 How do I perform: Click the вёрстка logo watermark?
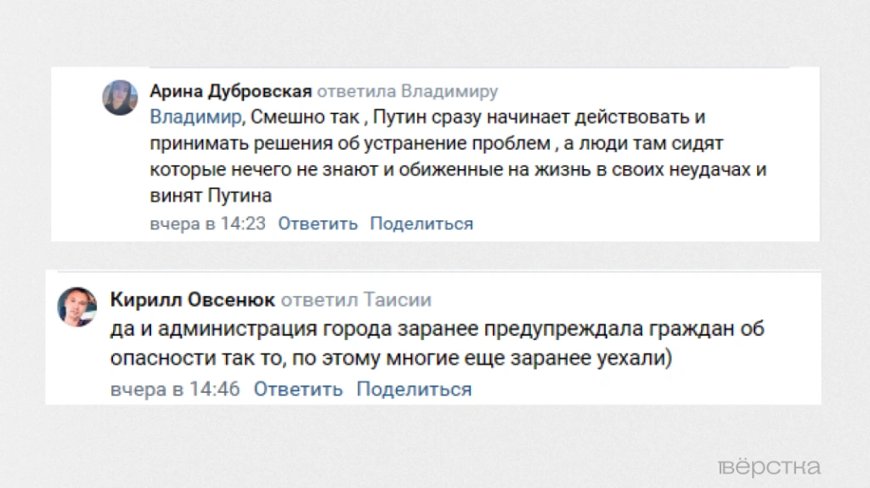click(770, 468)
